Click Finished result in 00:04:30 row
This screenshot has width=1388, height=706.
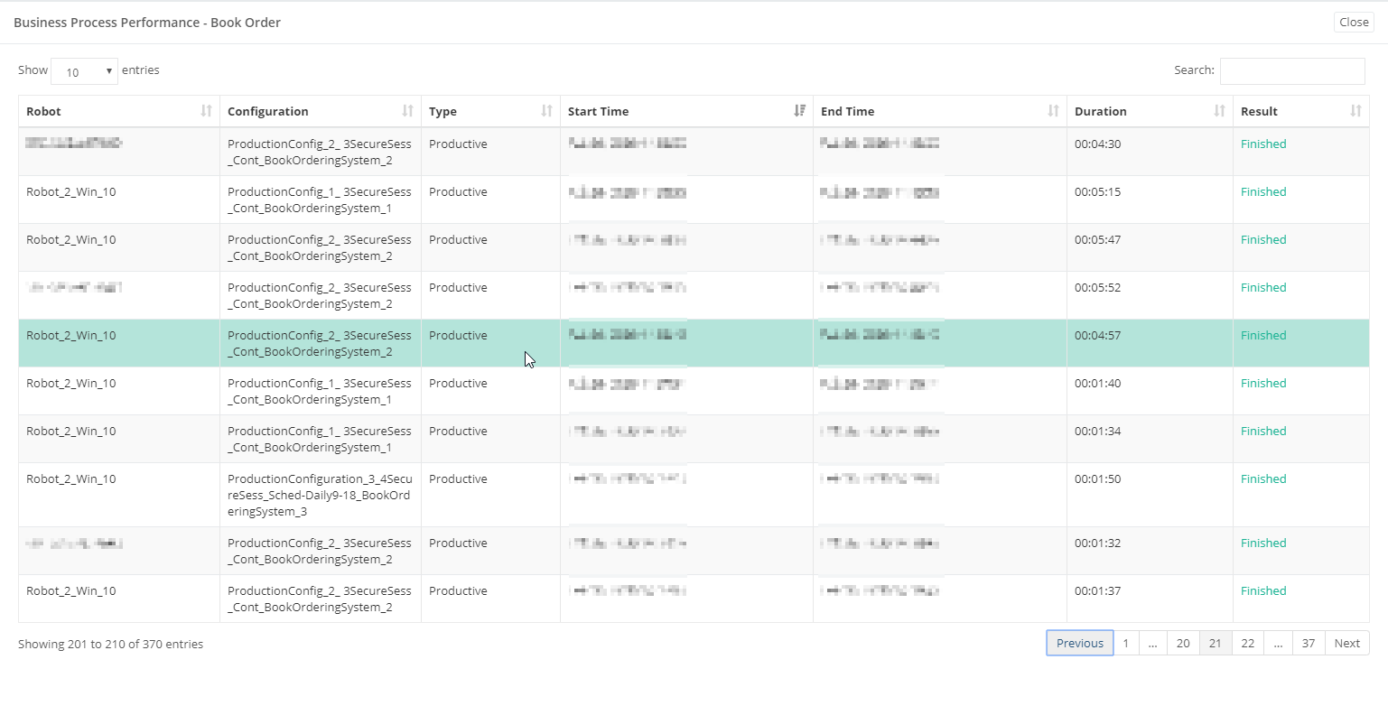1263,144
